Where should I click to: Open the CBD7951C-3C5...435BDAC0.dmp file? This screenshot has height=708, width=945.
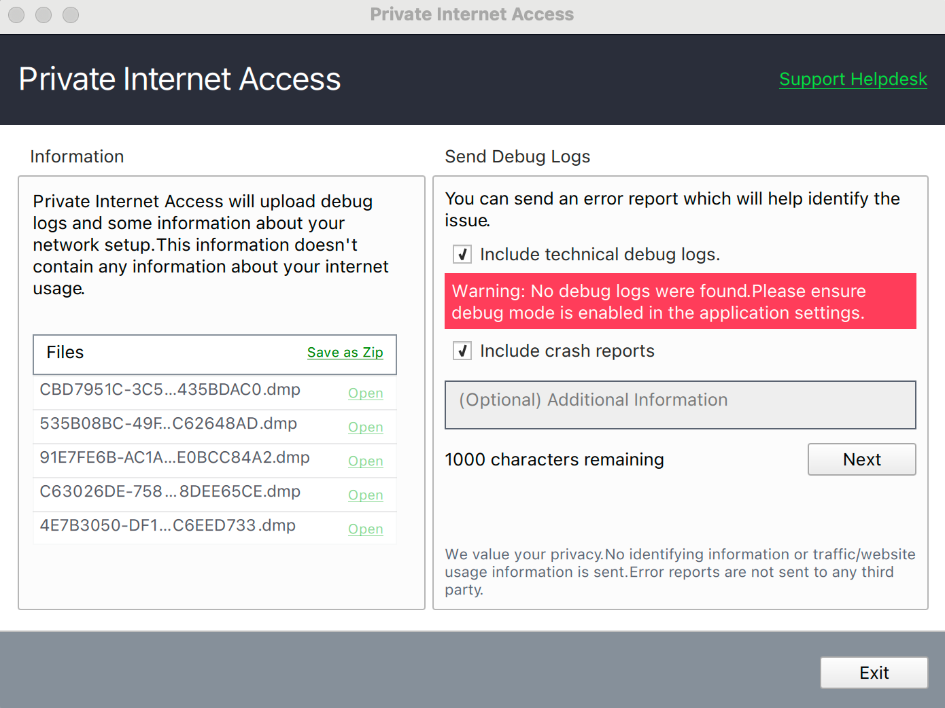point(365,393)
